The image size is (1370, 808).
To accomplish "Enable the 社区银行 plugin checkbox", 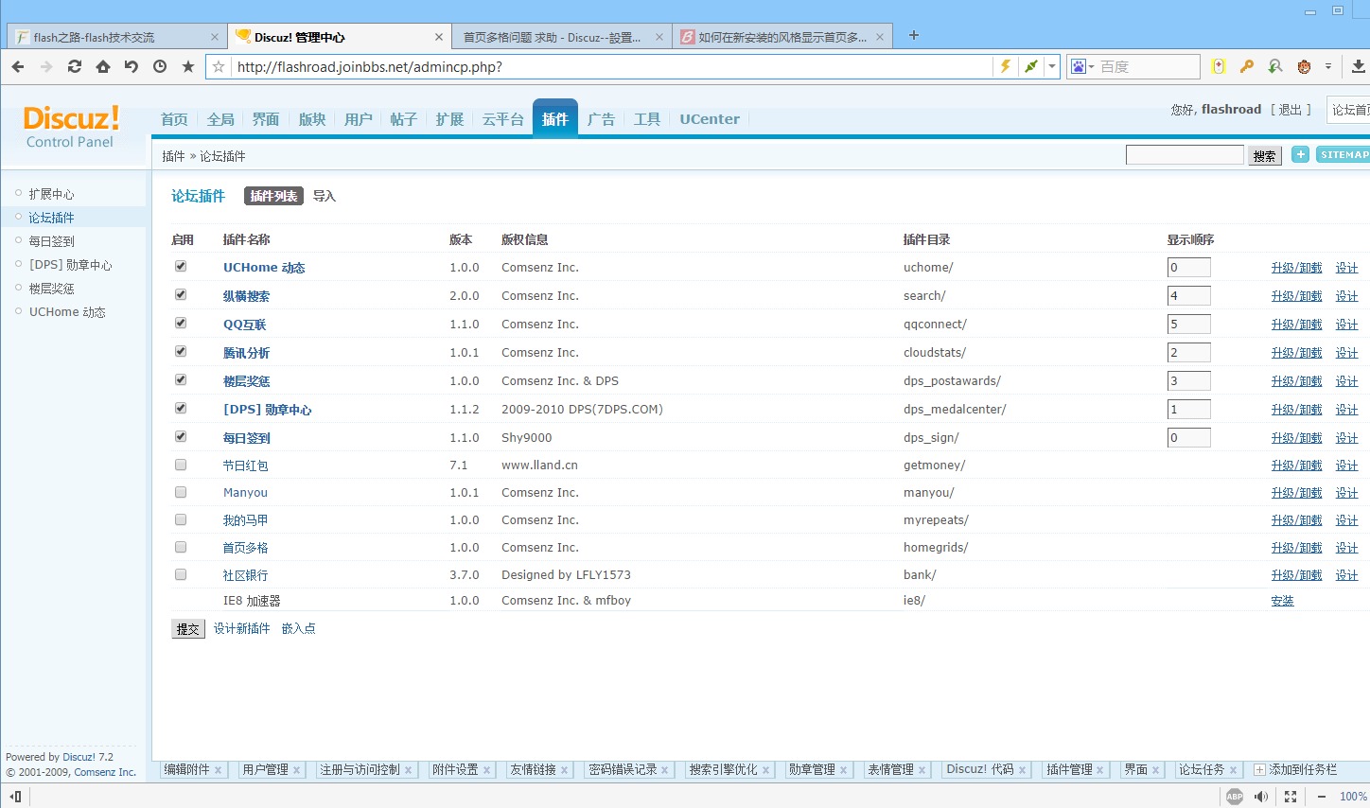I will (181, 574).
